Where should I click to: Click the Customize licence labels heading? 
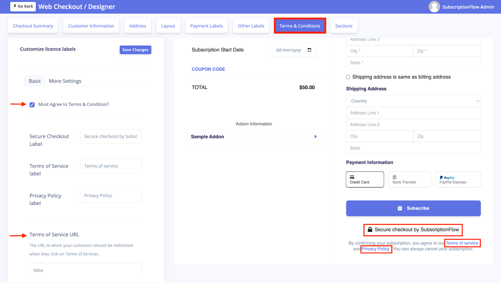pyautogui.click(x=48, y=49)
